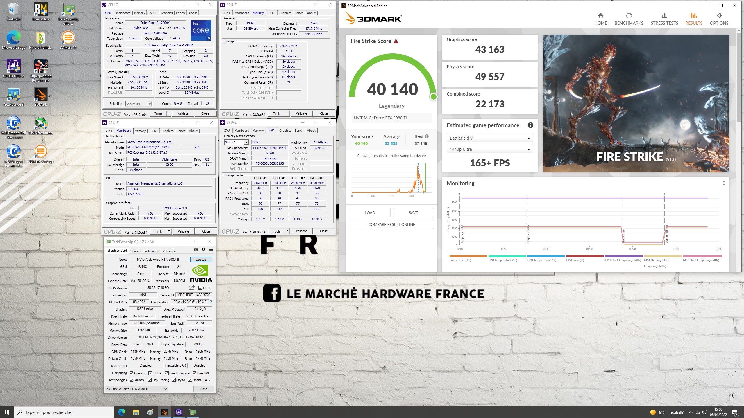744x418 pixels.
Task: Expand Tools arrow in CPU-Z Mainboard window
Action: (169, 231)
